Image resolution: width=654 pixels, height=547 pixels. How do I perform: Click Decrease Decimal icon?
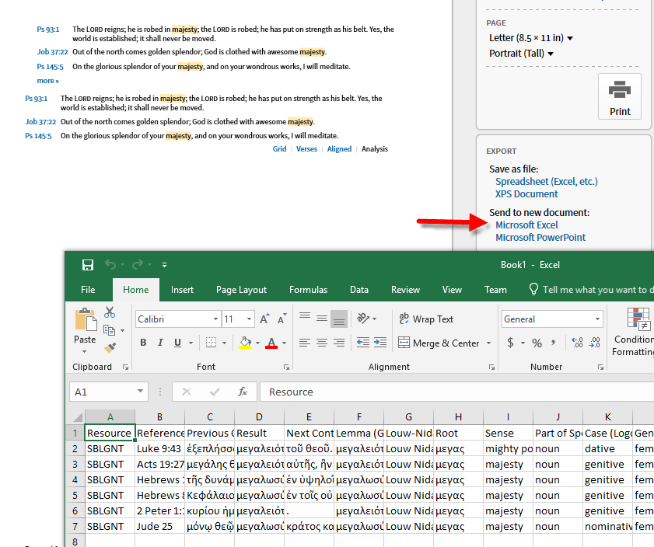pyautogui.click(x=595, y=343)
